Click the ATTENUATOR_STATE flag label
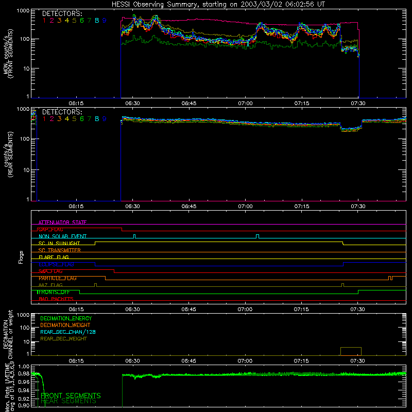The image size is (412, 412). [x=62, y=222]
